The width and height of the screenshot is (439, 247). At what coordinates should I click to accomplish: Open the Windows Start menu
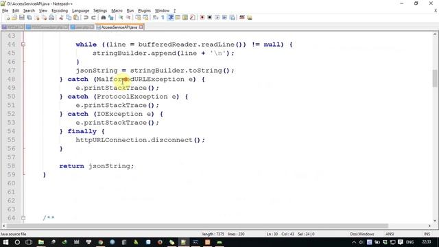(x=5, y=242)
